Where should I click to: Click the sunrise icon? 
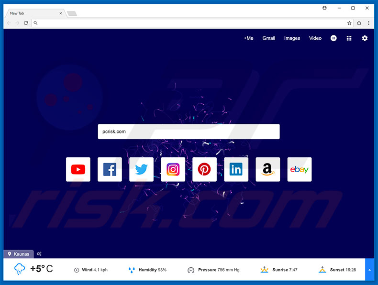pyautogui.click(x=264, y=270)
